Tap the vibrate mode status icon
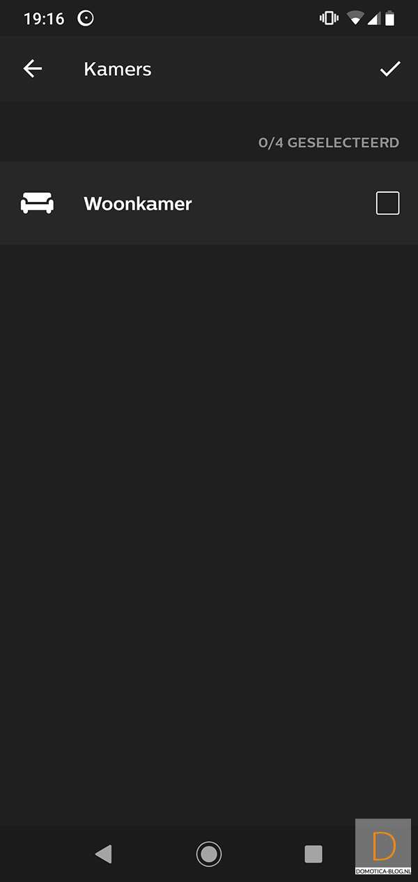 328,19
